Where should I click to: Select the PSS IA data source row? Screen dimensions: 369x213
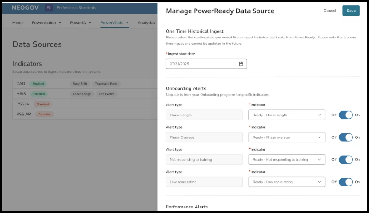pyautogui.click(x=85, y=104)
